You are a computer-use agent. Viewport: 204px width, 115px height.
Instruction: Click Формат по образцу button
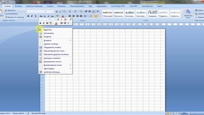point(14,17)
